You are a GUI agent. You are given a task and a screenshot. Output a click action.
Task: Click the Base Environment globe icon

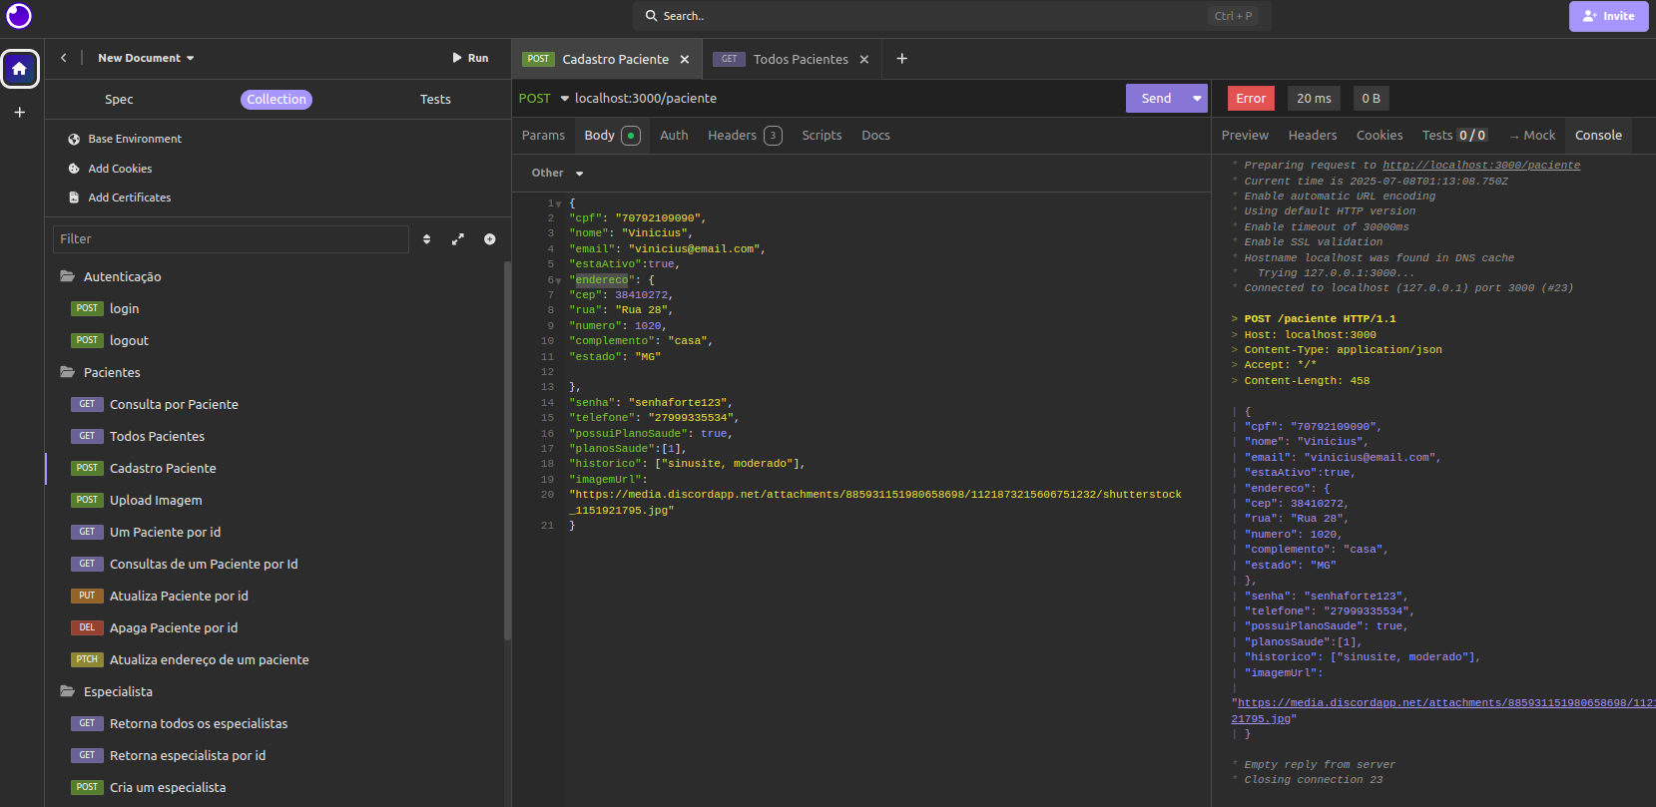pos(74,140)
